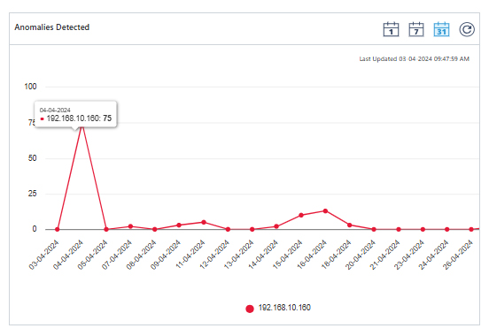Select the 07-04-2024 data point
The image size is (489, 336).
pyautogui.click(x=130, y=226)
